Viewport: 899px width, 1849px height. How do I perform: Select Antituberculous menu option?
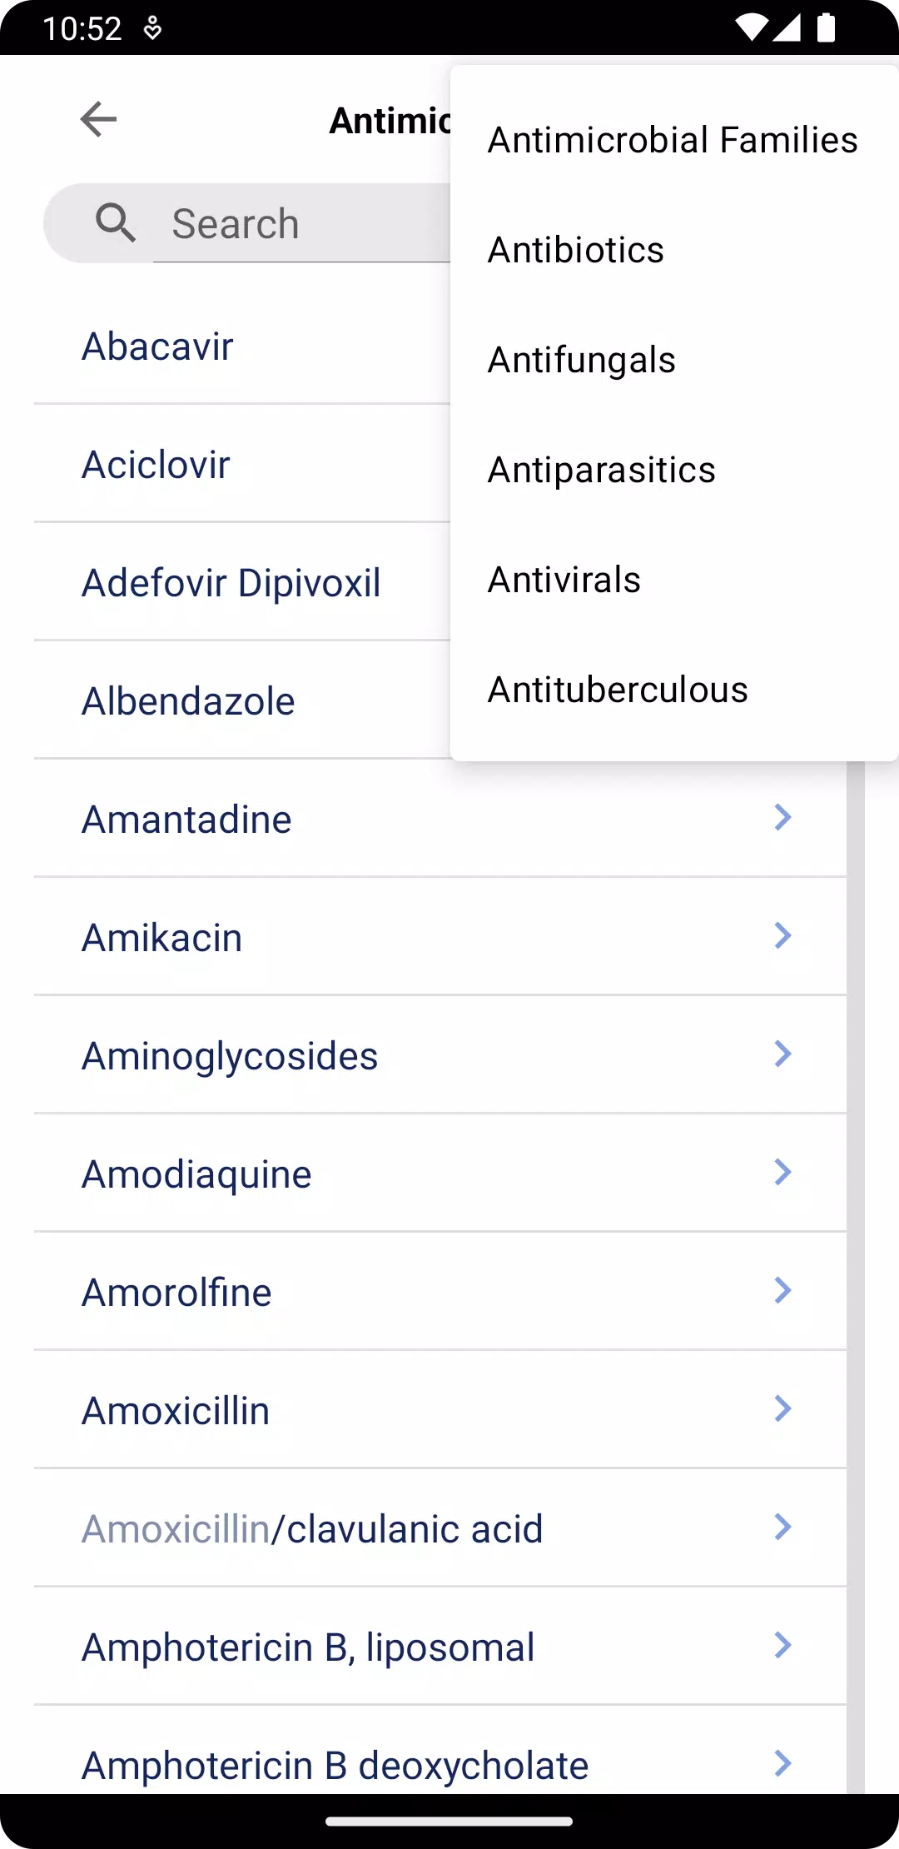point(674,690)
